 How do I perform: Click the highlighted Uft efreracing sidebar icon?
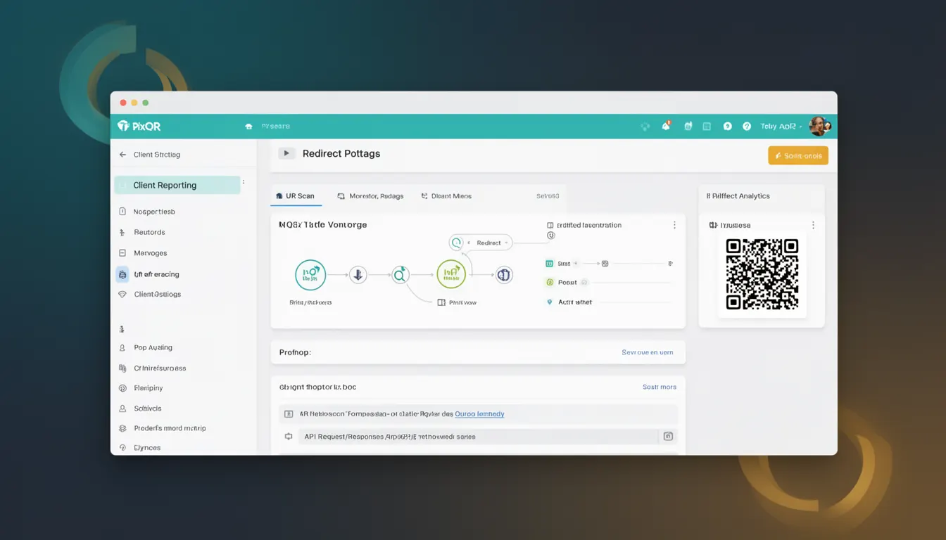[122, 274]
